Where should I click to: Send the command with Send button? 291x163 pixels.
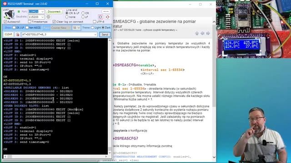point(105,34)
